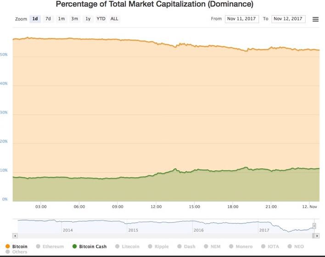
Task: Toggle Monero series in legend
Action: click(241, 246)
